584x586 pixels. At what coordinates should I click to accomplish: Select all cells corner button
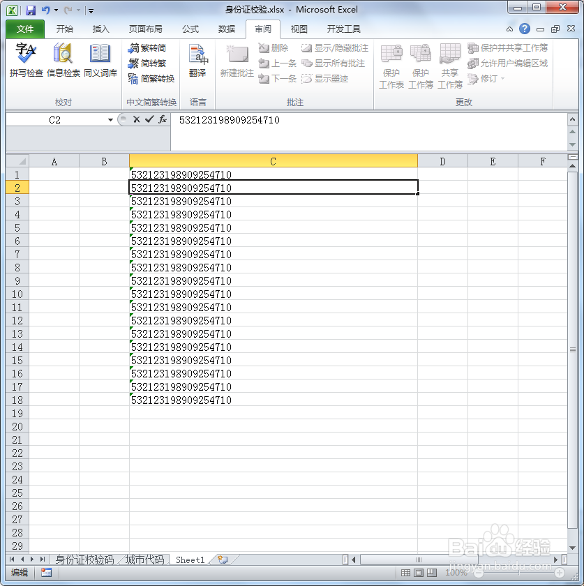[x=17, y=161]
